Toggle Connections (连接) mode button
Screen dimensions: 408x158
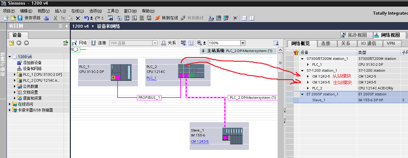click(99, 43)
